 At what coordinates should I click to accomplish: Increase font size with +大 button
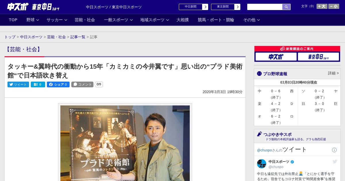click(x=322, y=6)
